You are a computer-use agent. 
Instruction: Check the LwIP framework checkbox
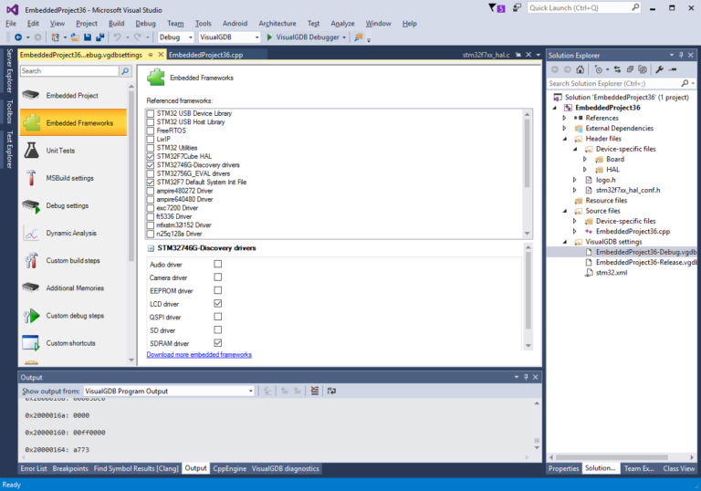point(151,139)
